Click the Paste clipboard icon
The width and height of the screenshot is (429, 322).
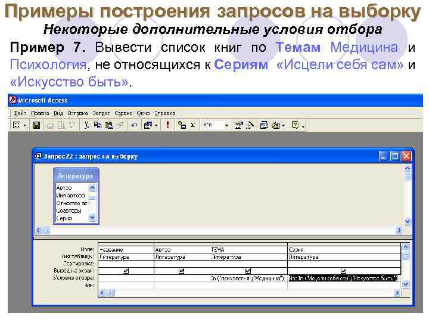coord(109,125)
